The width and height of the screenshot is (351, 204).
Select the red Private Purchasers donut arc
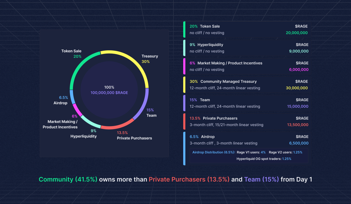[117, 126]
